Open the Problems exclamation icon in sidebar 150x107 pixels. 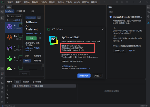(x=2, y=97)
